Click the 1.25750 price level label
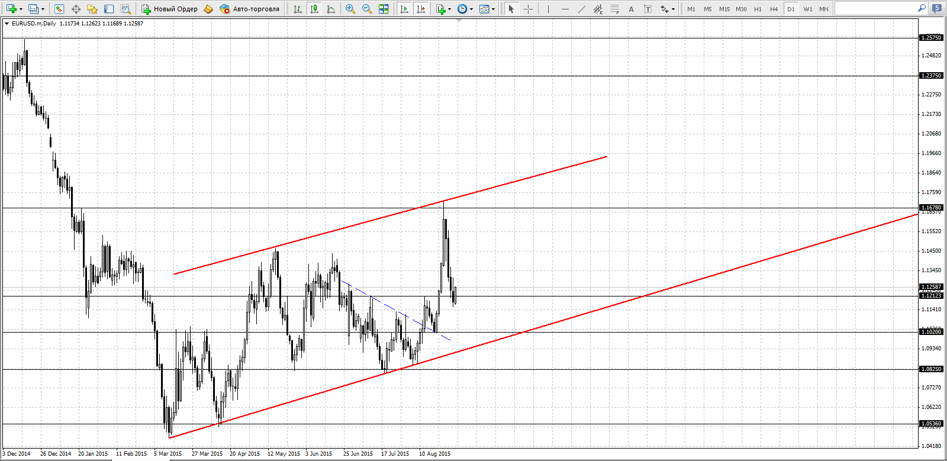The height and width of the screenshot is (461, 947). (931, 38)
